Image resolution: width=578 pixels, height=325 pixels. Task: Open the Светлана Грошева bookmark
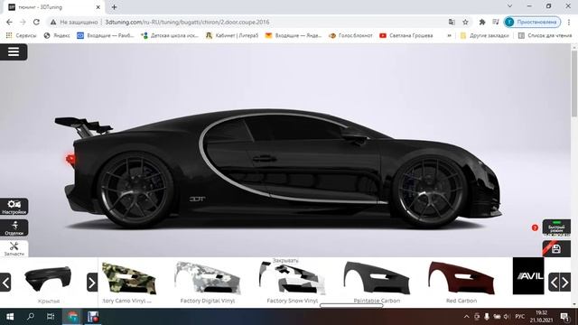pos(406,36)
